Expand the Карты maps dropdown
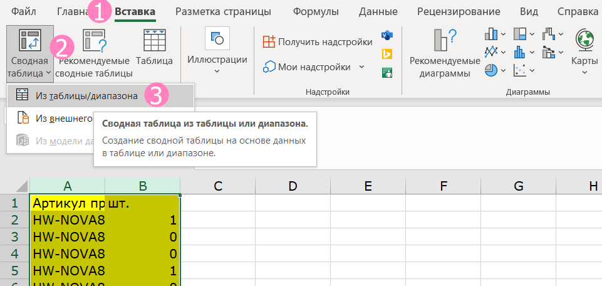This screenshot has width=602, height=286. 584,72
